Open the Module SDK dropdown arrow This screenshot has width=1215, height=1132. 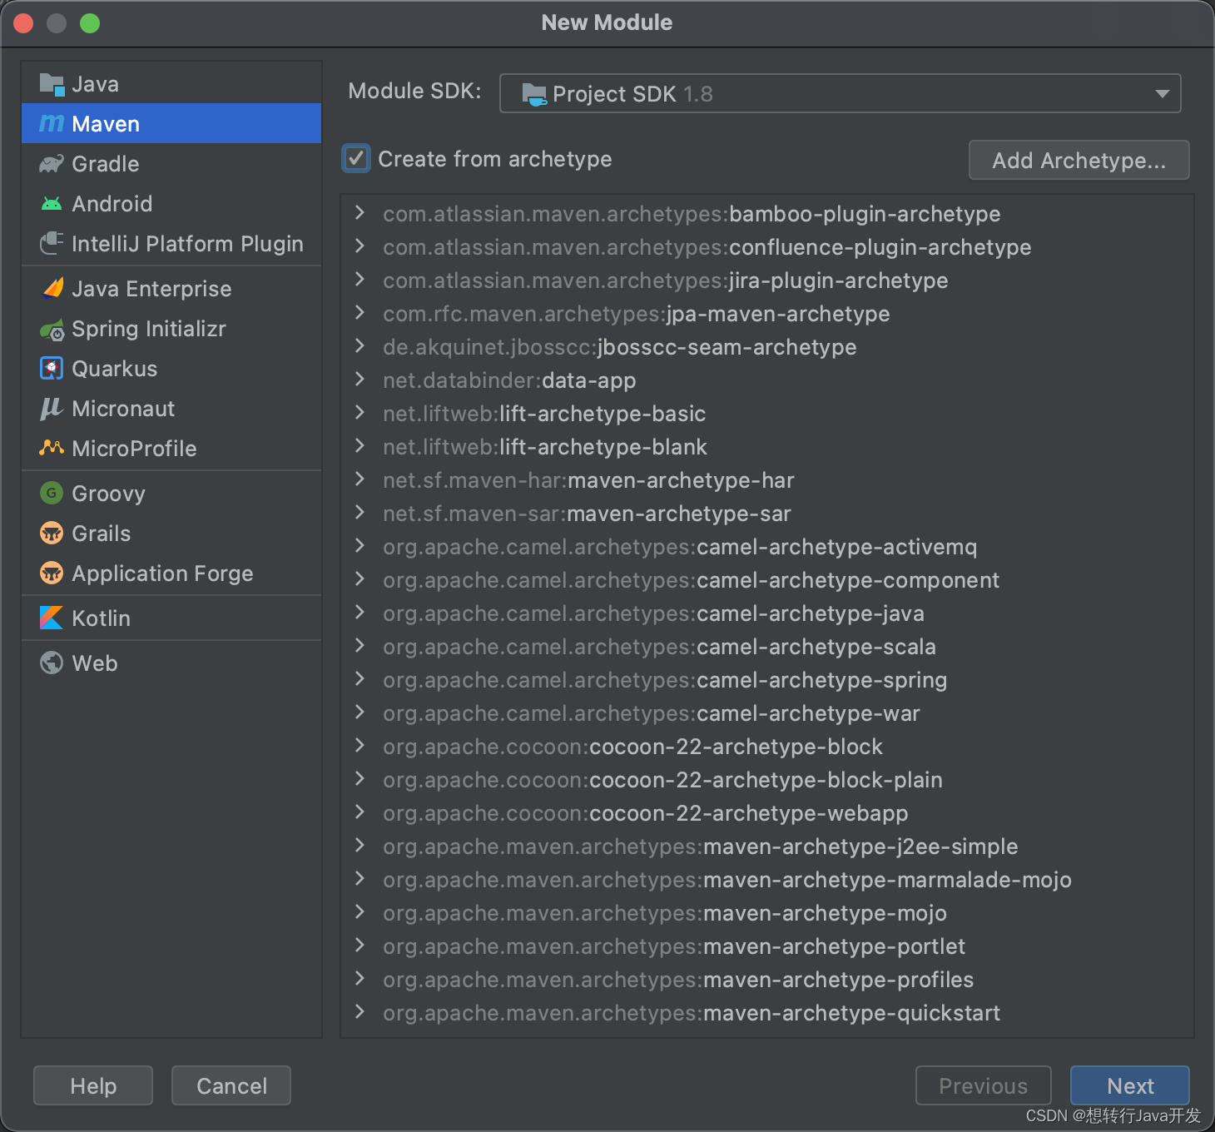(1163, 94)
